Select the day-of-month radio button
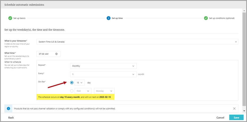Viewport: 247px width, 122px height. pos(72,83)
